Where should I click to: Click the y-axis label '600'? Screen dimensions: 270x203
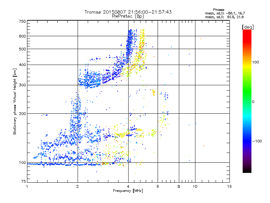(x=22, y=36)
